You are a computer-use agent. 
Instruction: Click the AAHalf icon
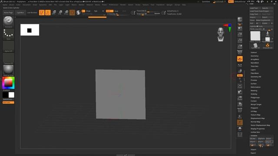click(240, 46)
